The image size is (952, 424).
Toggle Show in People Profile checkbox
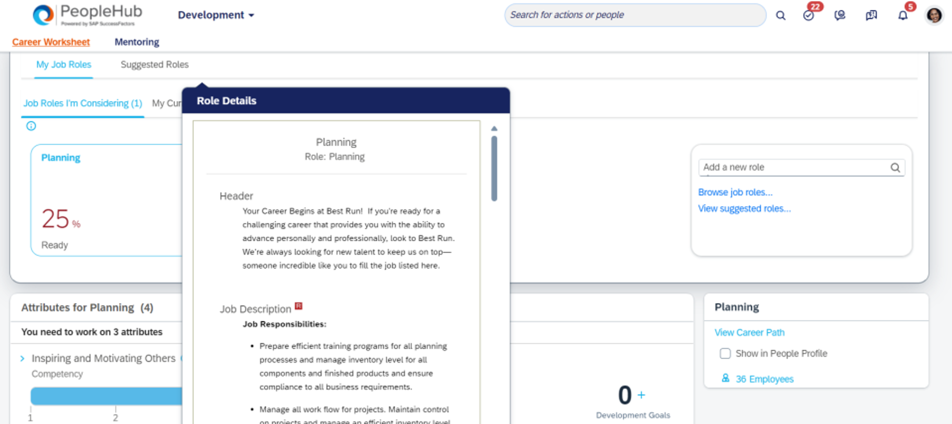pos(725,353)
